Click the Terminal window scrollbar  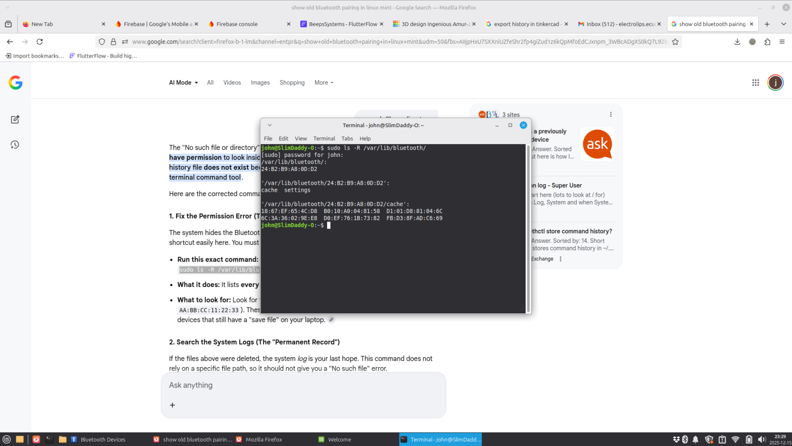[528, 228]
